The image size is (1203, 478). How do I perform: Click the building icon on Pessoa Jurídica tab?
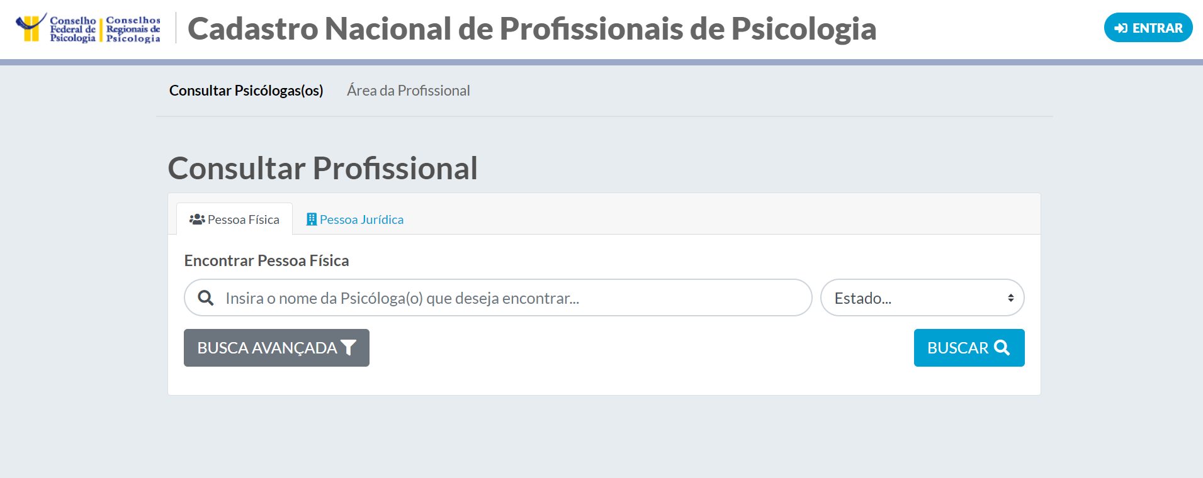[311, 220]
